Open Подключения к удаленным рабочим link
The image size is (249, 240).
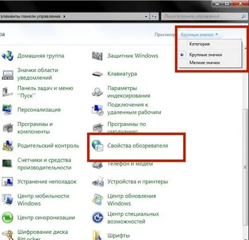click(134, 108)
